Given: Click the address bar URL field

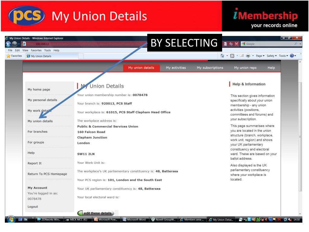Looking at the screenshot, I should (85, 44).
